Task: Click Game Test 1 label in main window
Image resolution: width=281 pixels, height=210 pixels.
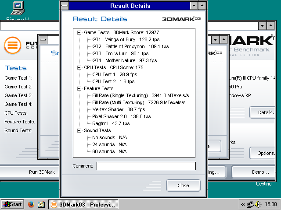Action: (18, 78)
